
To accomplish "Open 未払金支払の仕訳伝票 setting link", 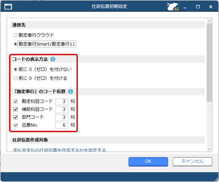I will point(59,150).
